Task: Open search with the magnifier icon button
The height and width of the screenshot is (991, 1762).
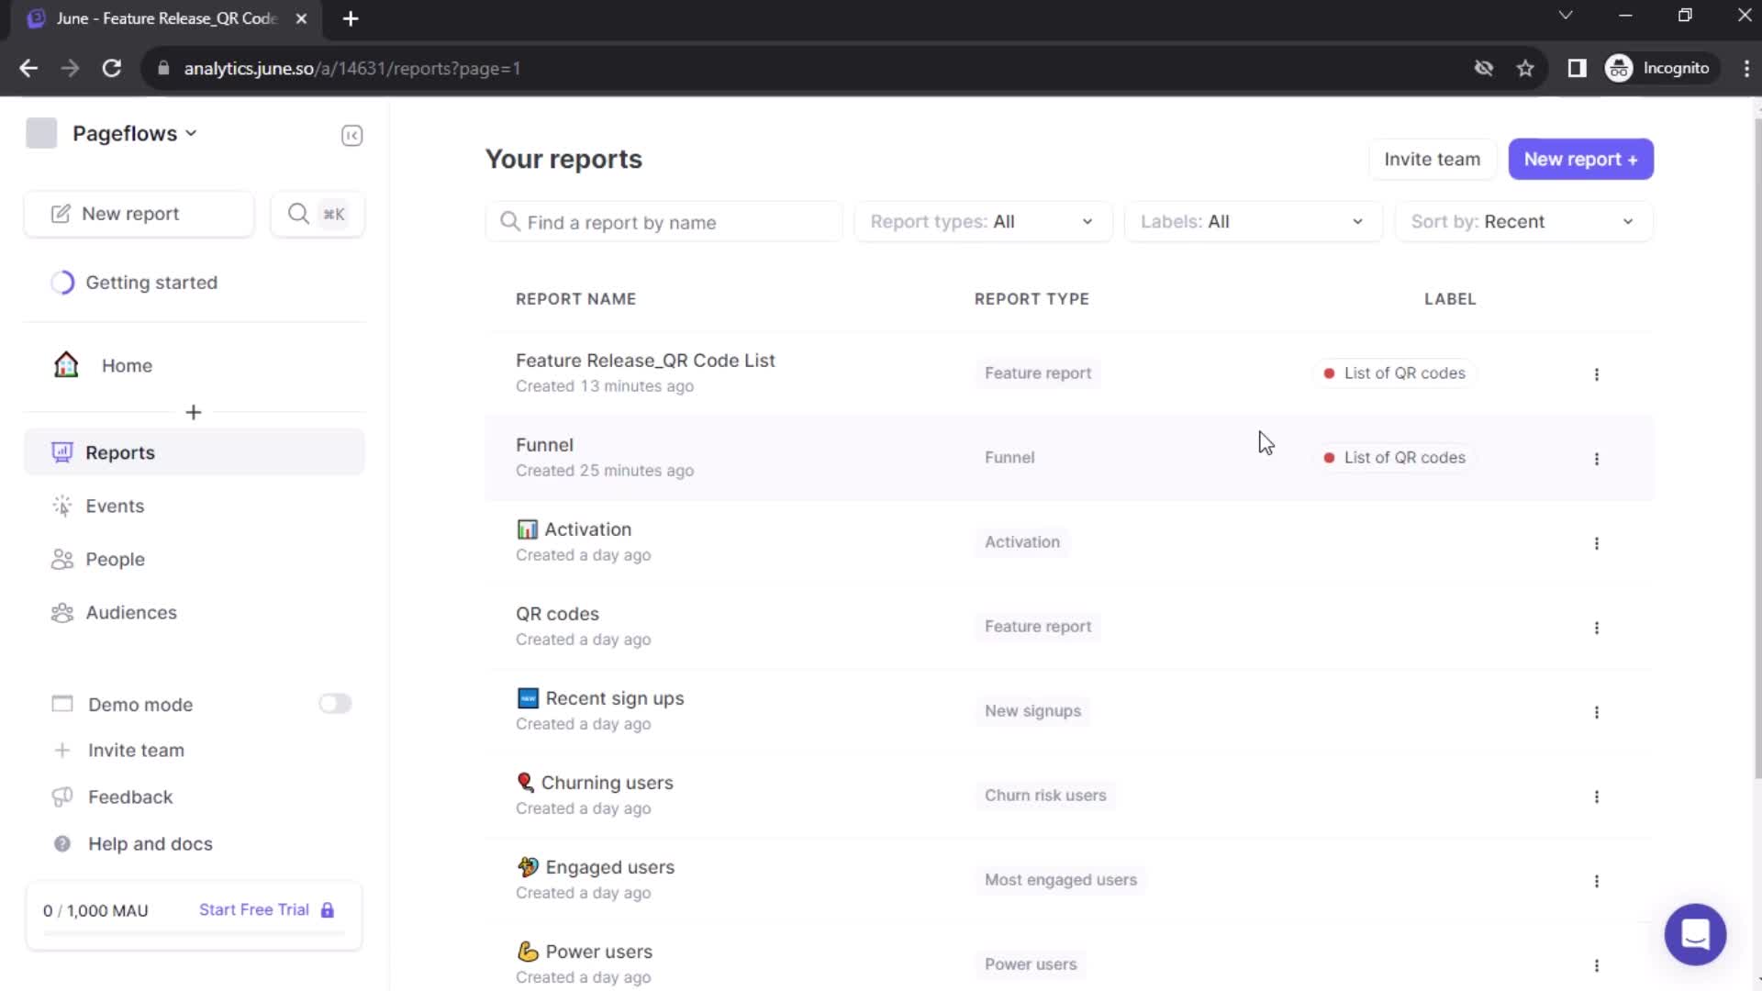Action: pyautogui.click(x=318, y=214)
